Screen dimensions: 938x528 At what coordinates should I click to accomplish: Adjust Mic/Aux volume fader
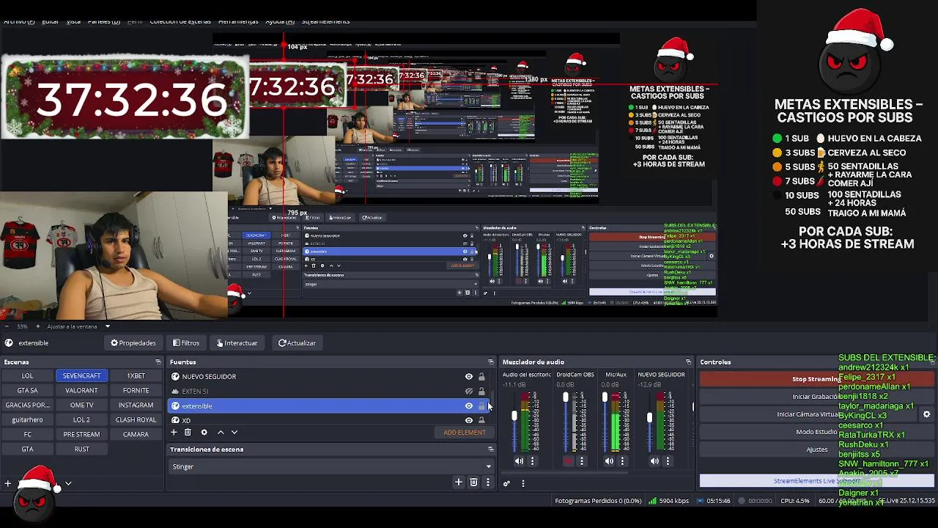pos(605,398)
